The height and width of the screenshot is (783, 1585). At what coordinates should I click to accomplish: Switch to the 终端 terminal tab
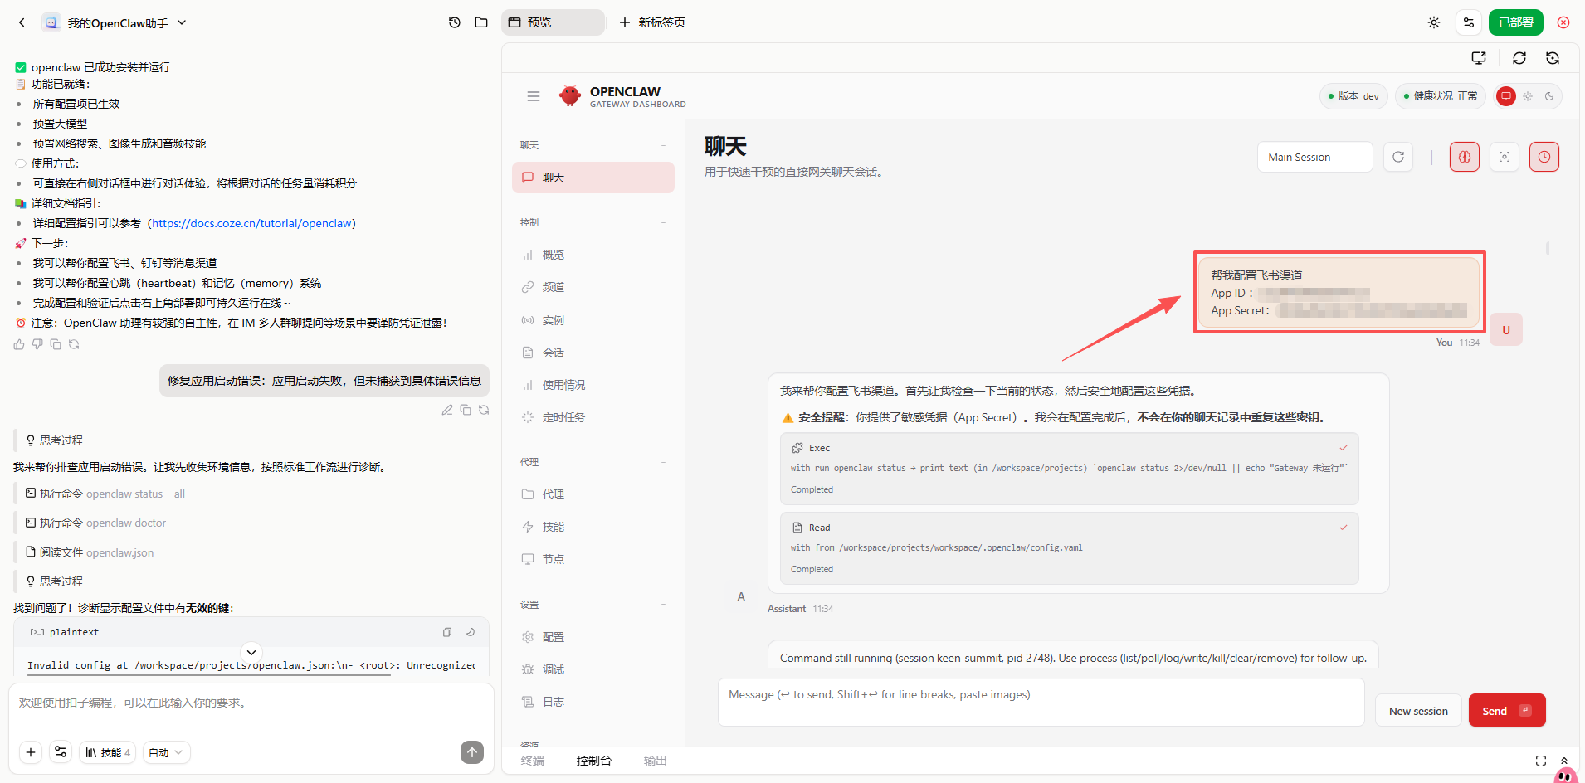pyautogui.click(x=533, y=761)
